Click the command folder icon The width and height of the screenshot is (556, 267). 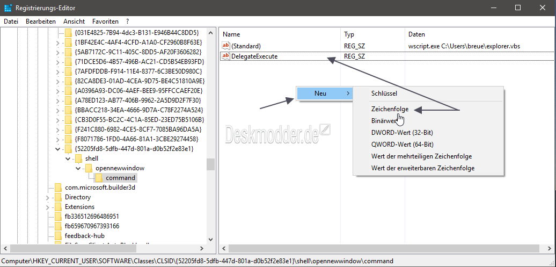point(99,177)
